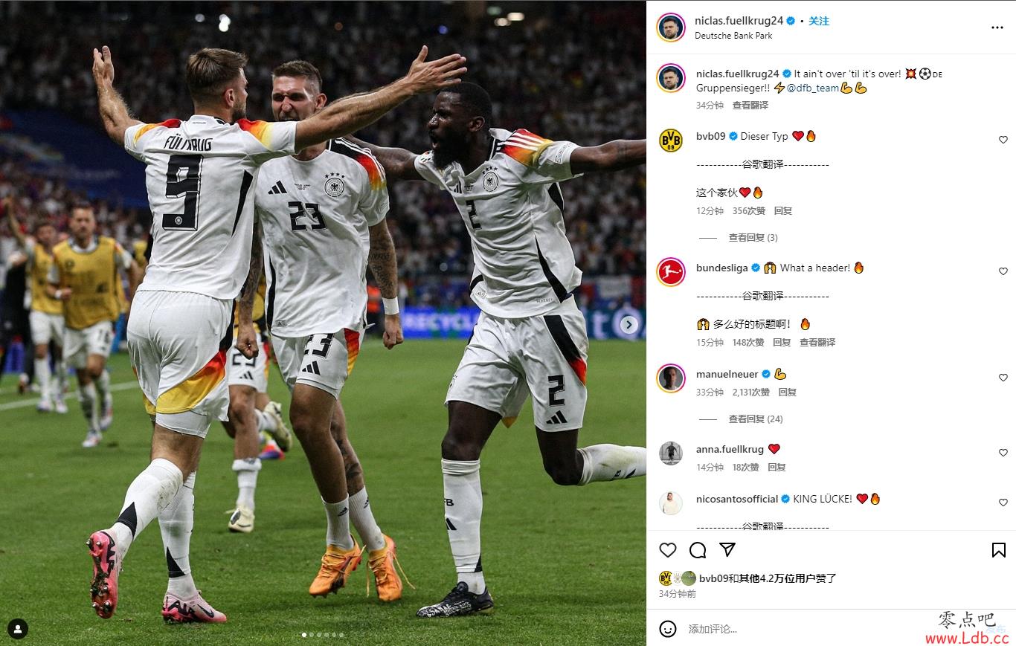Go to next photo arrow
This screenshot has width=1016, height=646.
click(x=628, y=325)
